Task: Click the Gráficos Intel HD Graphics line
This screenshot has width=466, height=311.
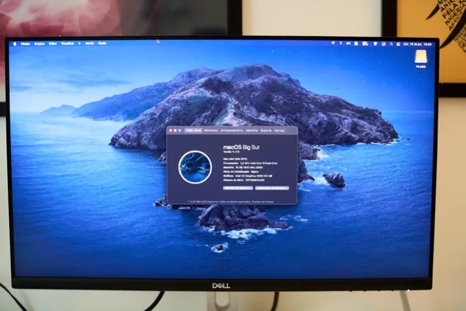Action: [248, 176]
